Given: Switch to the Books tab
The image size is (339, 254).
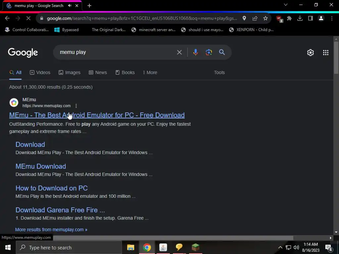Looking at the screenshot, I should [x=125, y=72].
